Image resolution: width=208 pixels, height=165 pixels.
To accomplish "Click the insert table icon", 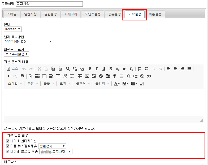I will click(x=80, y=76).
